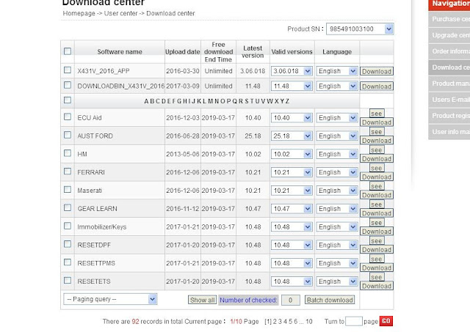Jump to page 10 in pagination
470x332 pixels.
point(309,322)
